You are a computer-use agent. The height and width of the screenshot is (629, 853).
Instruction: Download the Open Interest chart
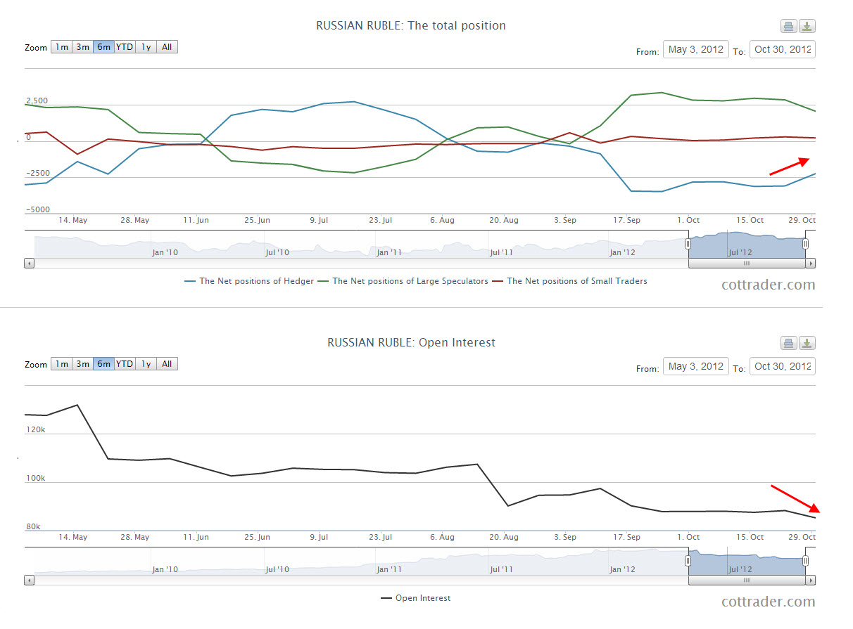pos(807,344)
